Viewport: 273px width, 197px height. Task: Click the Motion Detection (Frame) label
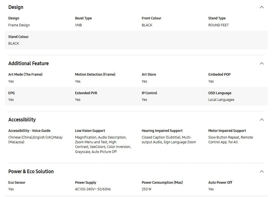click(95, 75)
